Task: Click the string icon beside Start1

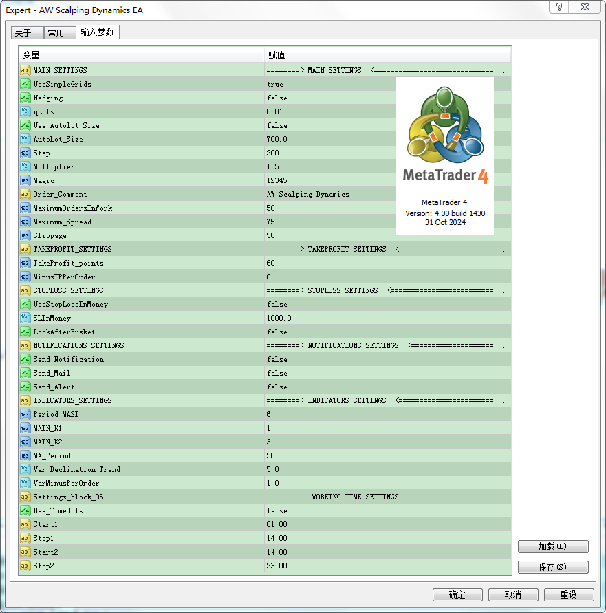Action: pos(25,524)
